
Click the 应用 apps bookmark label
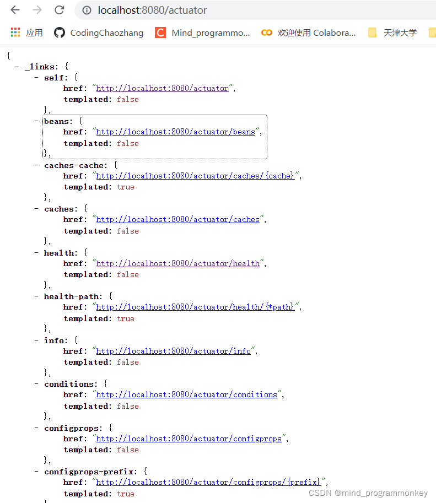(34, 33)
